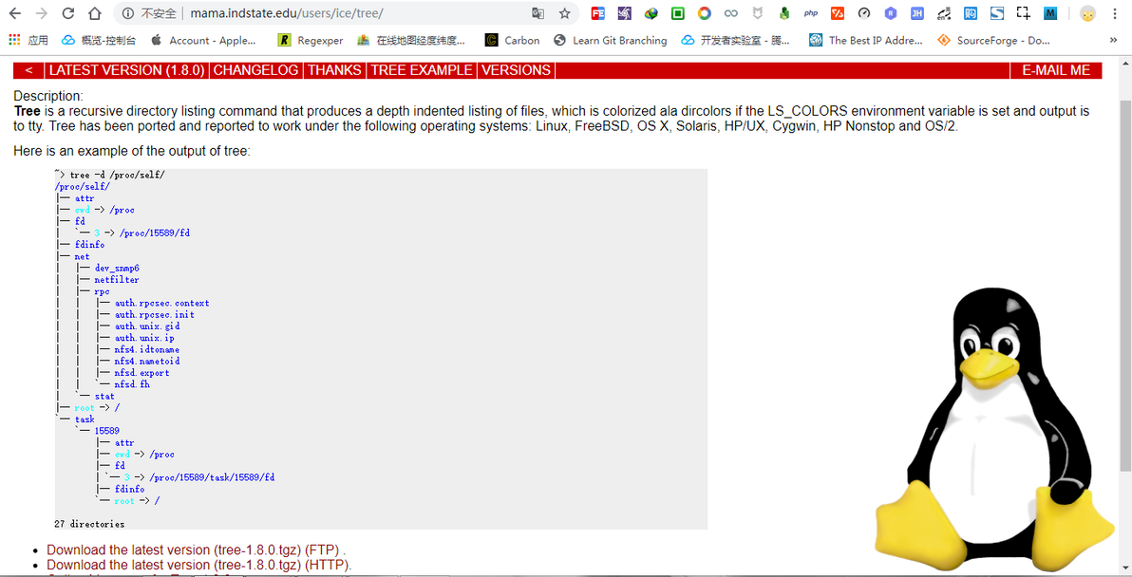
Task: Open the green figure extension icon
Action: tap(784, 13)
